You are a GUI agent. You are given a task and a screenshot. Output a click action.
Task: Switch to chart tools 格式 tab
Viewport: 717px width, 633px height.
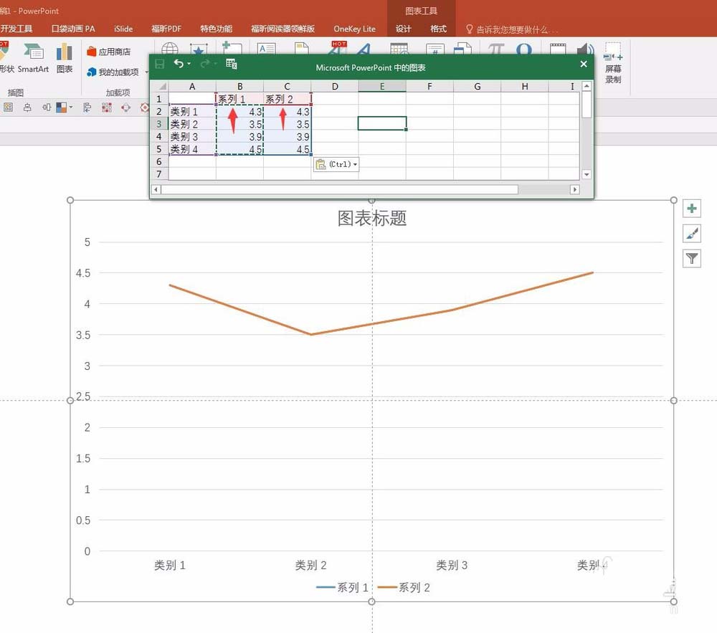pyautogui.click(x=438, y=29)
